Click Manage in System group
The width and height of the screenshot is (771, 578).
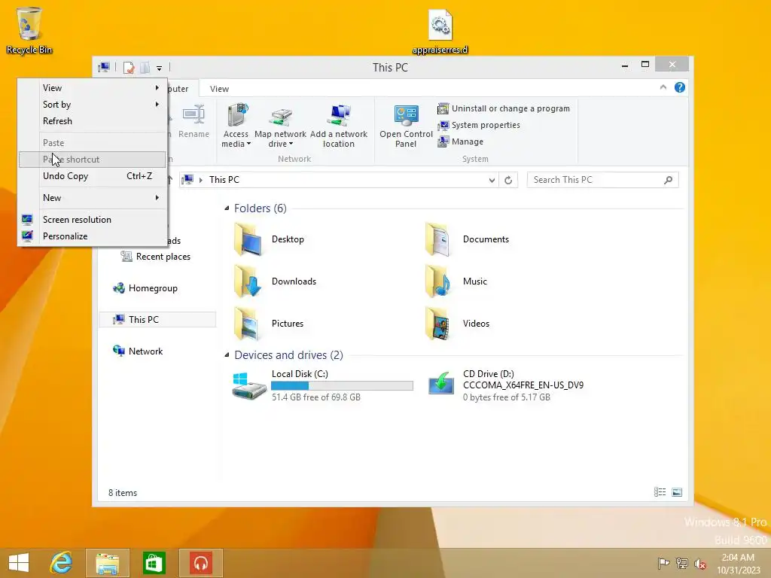tap(460, 141)
